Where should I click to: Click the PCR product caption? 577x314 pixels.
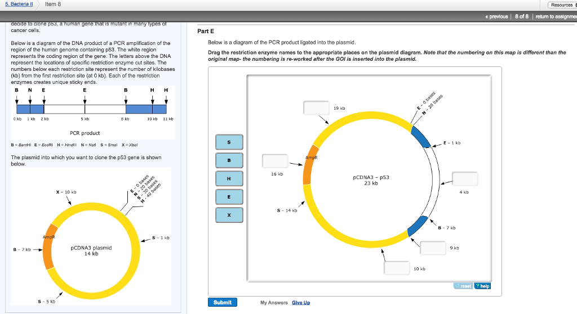[85, 133]
